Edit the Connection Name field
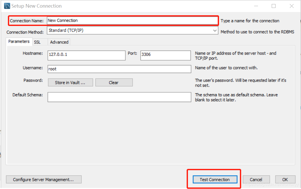Viewport: 301px width, 189px height. pyautogui.click(x=132, y=21)
